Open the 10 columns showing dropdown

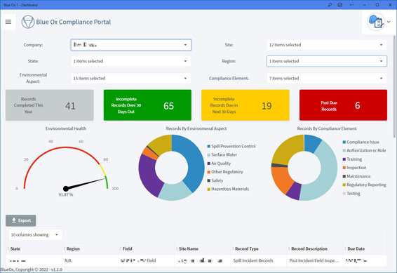point(35,235)
